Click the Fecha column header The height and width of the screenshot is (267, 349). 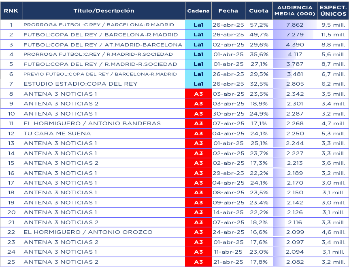[x=228, y=11]
